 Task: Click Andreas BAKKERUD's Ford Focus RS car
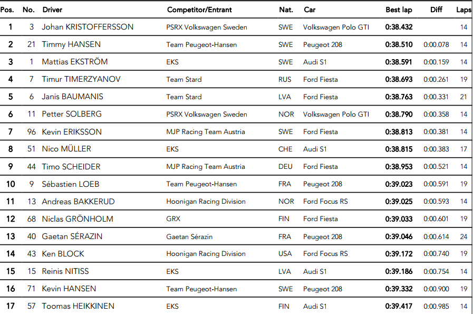click(325, 202)
